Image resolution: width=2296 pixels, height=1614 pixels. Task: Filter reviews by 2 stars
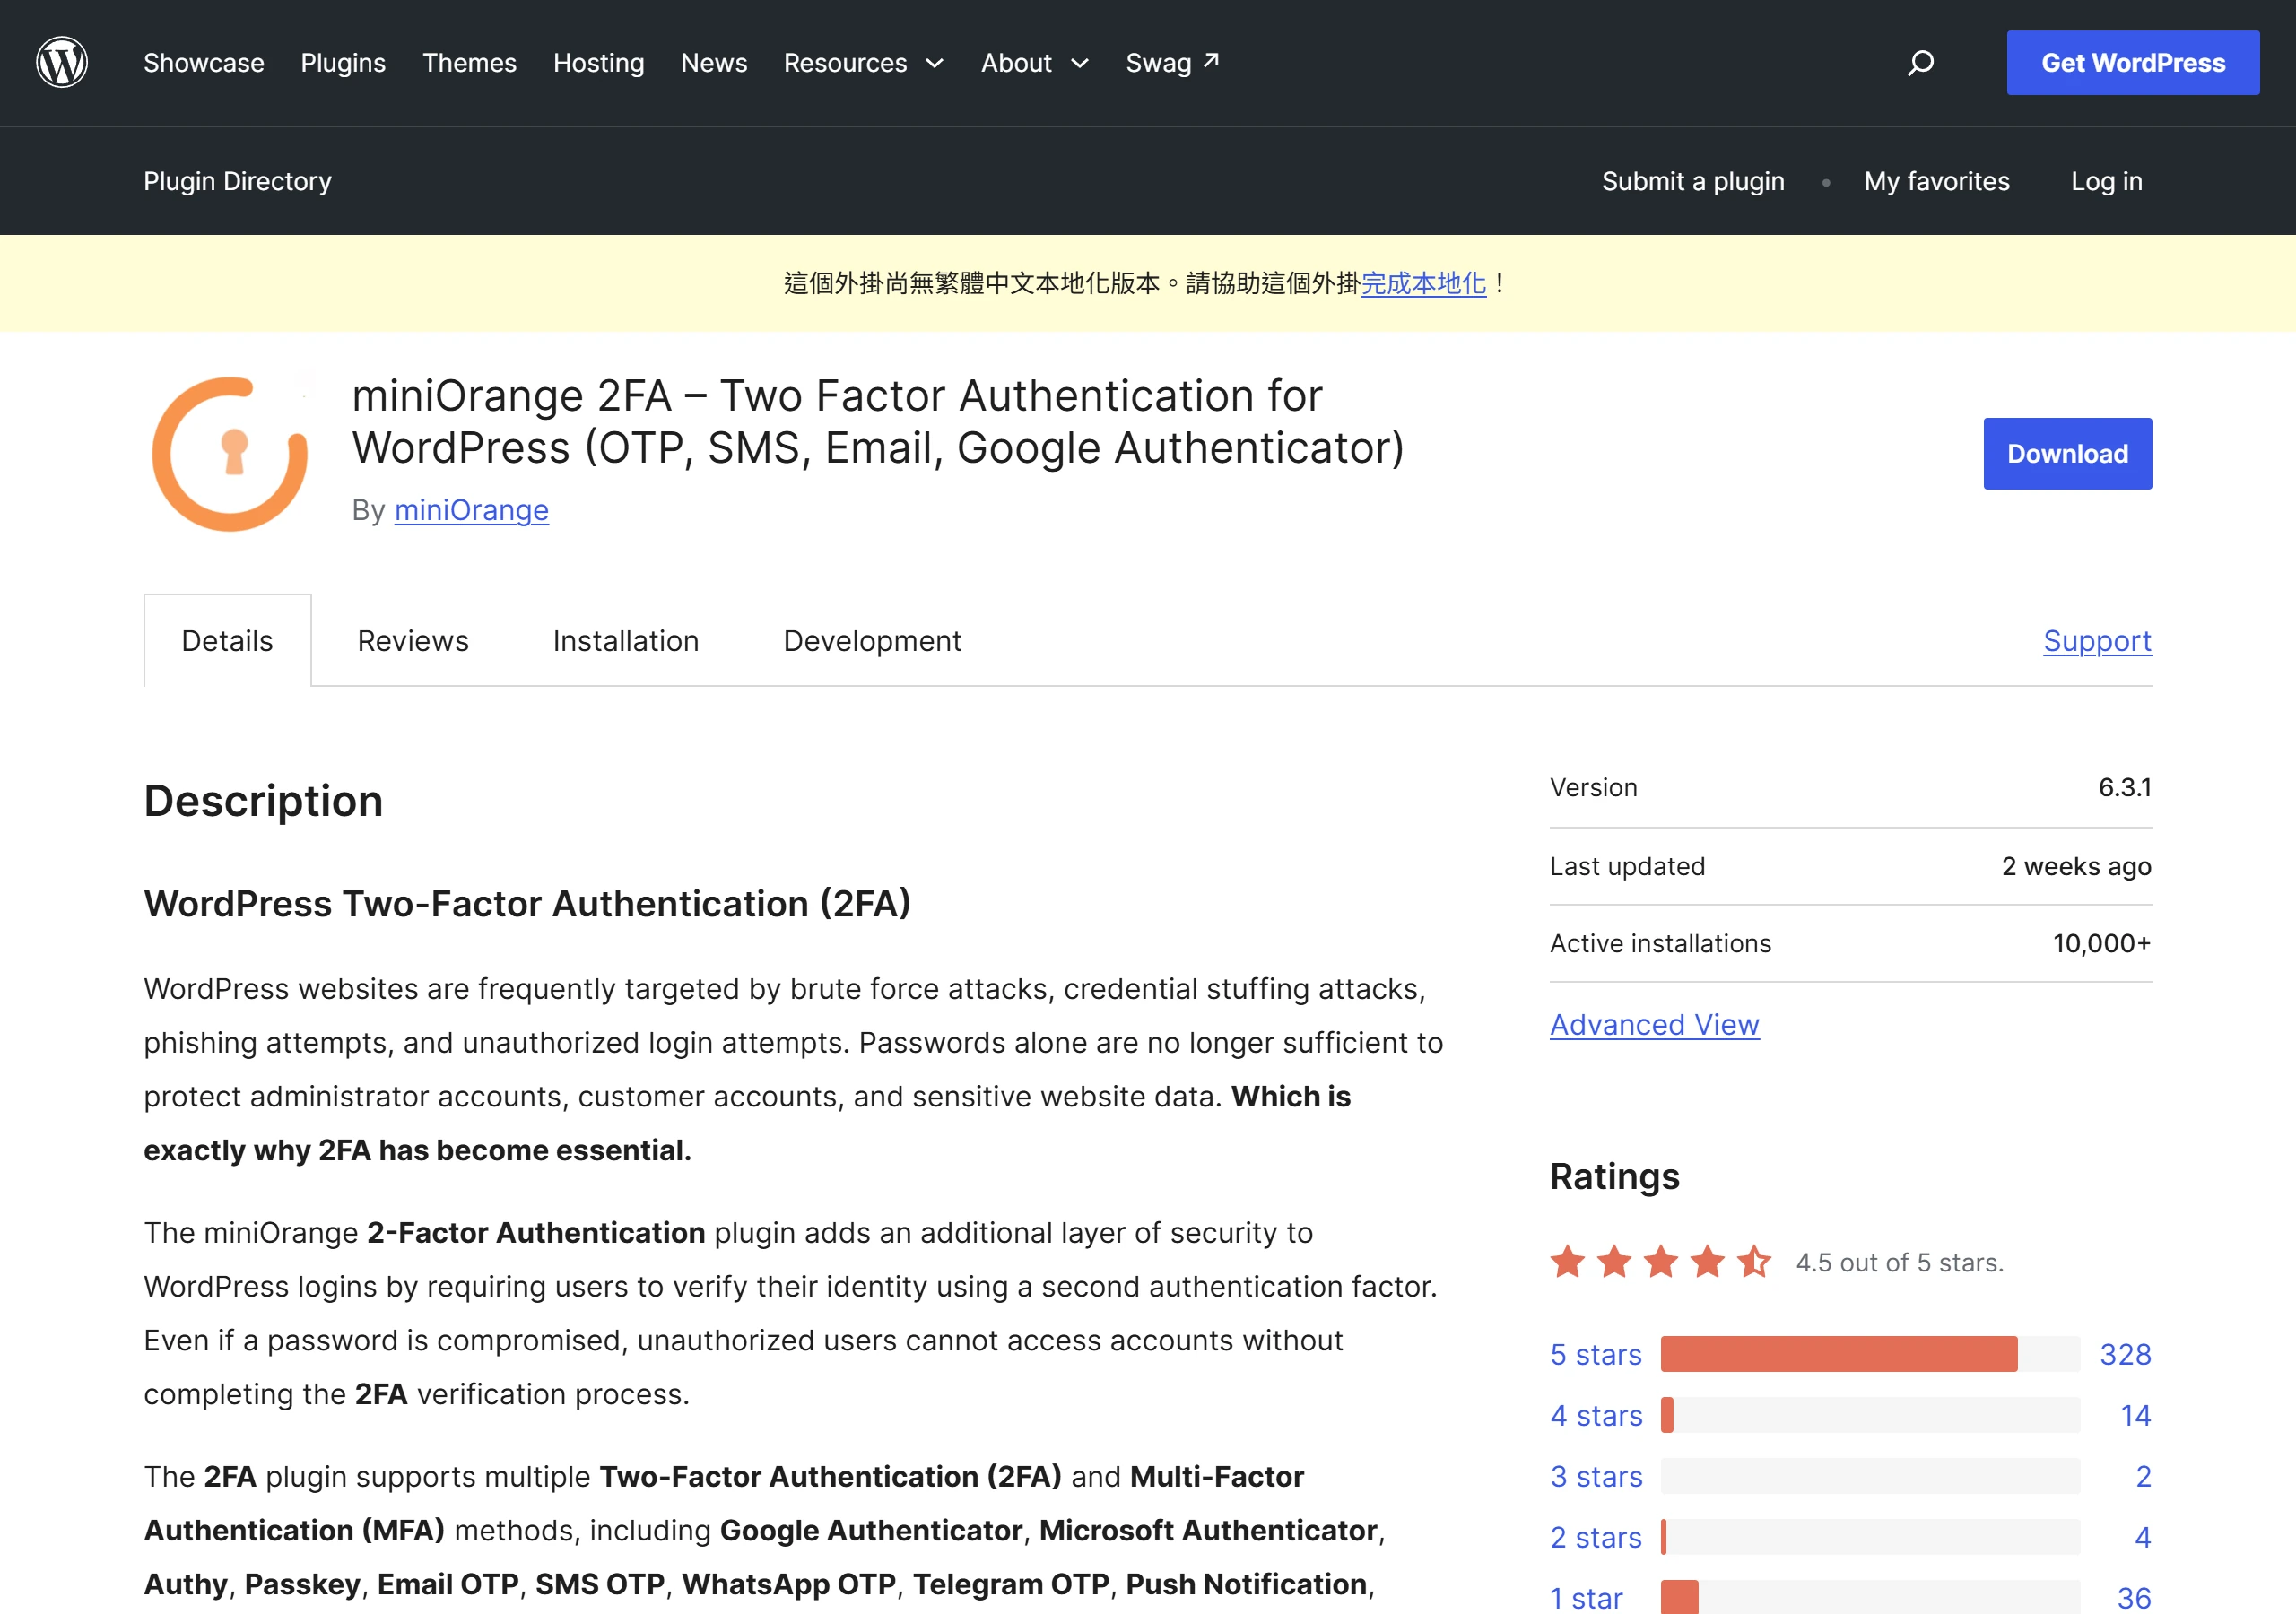[1596, 1537]
